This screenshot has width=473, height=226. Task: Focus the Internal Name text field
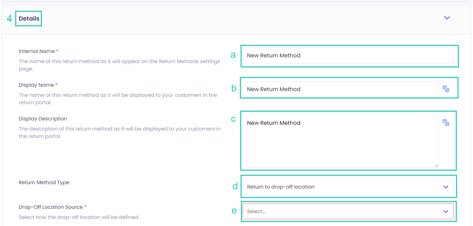[348, 56]
